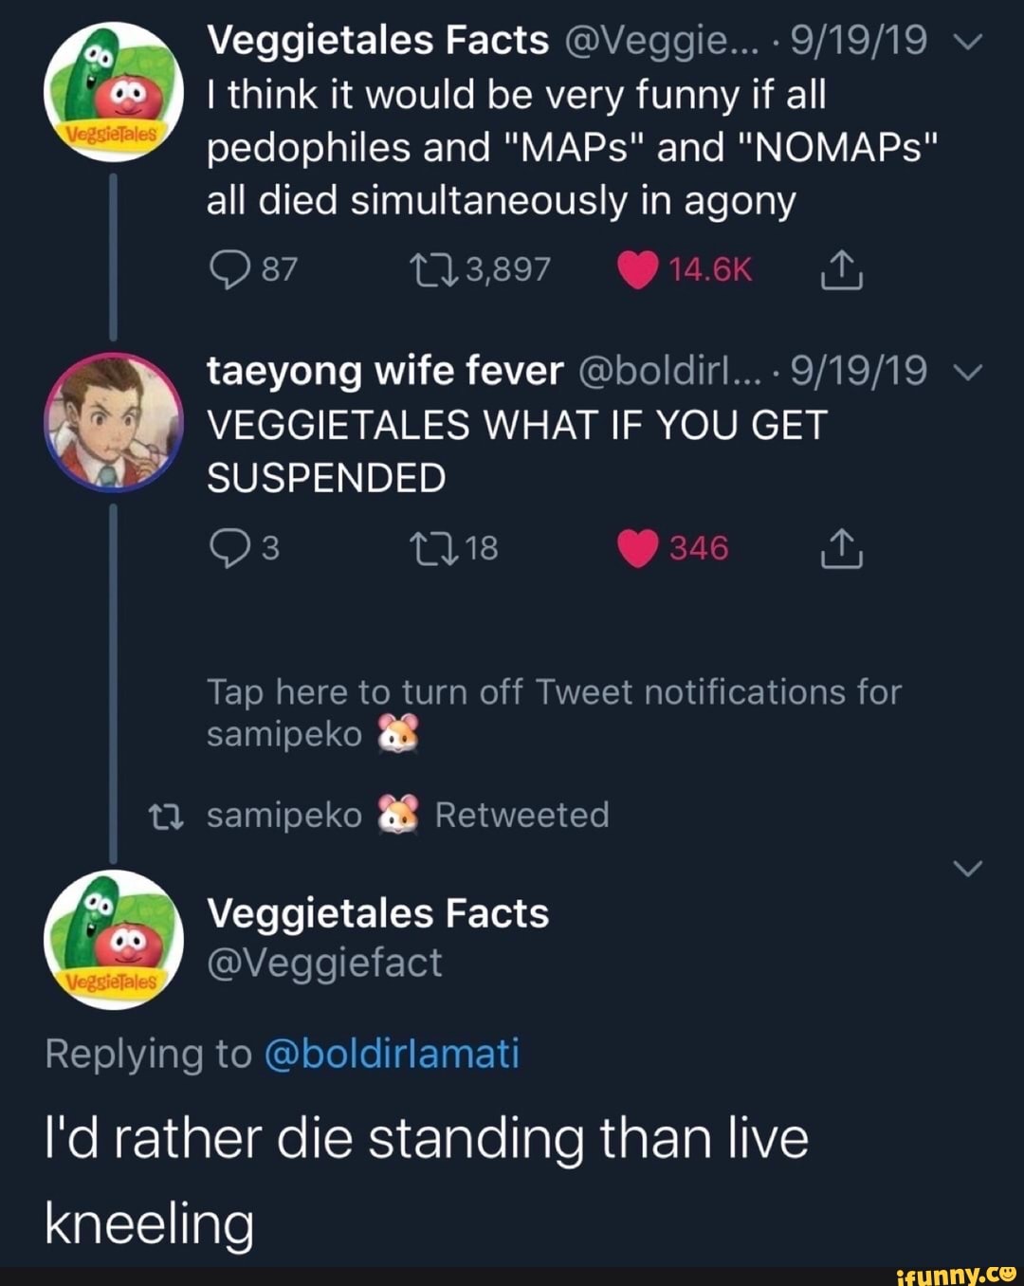Open options chevron on taeyong wife fever tweet

click(966, 372)
